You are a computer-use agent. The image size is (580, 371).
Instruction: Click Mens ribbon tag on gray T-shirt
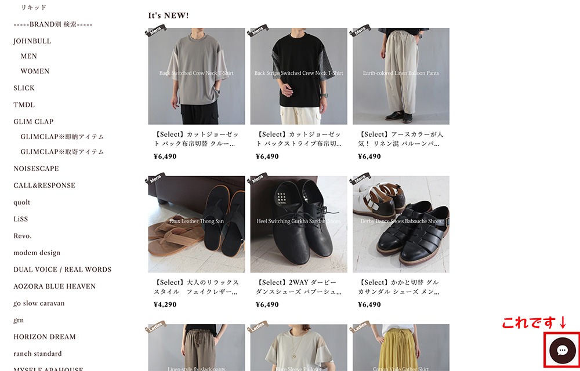[x=155, y=31]
